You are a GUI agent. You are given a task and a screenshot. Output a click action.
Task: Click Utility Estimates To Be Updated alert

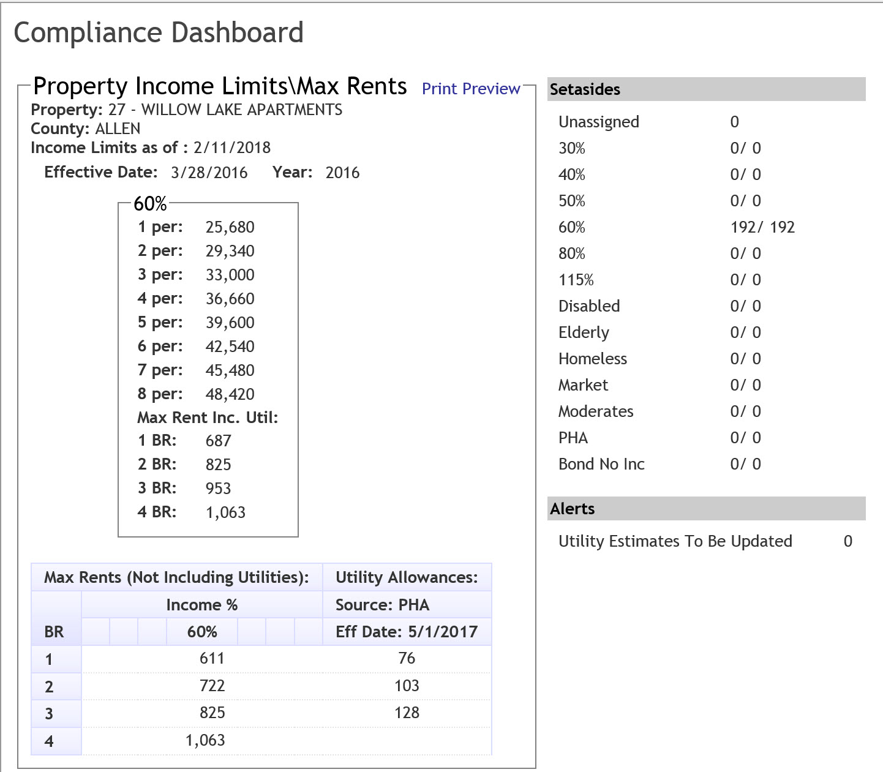pos(675,541)
